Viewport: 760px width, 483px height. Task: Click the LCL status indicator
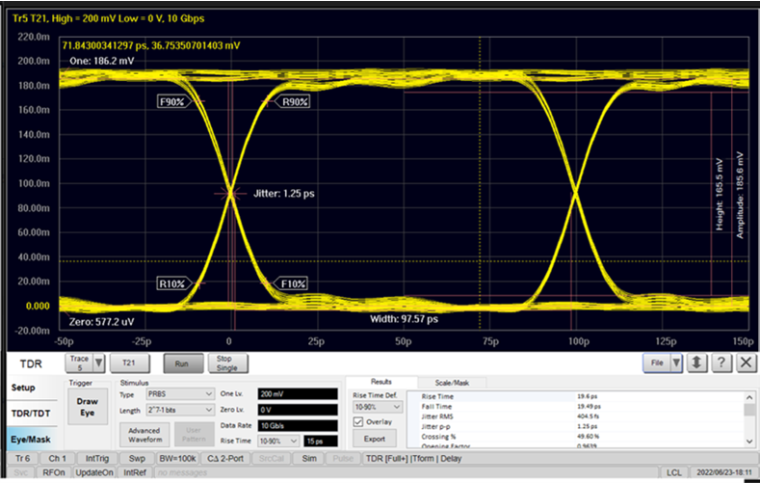(673, 472)
